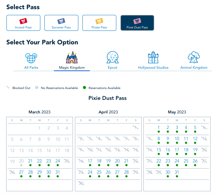Click the No Reservations Available legend icon
Image resolution: width=217 pixels, height=195 pixels.
click(37, 87)
